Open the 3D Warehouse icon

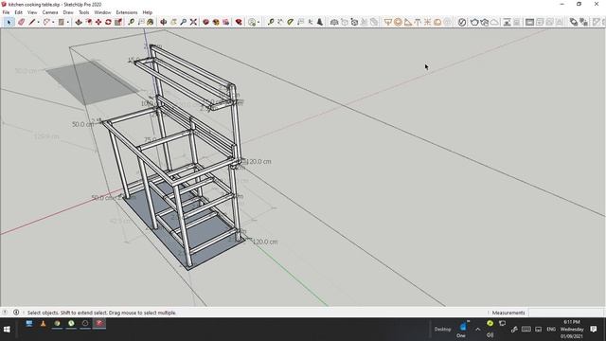click(206, 22)
